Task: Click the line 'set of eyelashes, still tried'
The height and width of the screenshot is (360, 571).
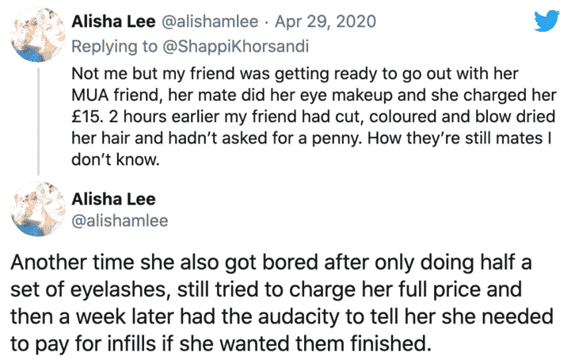Action: coord(266,289)
